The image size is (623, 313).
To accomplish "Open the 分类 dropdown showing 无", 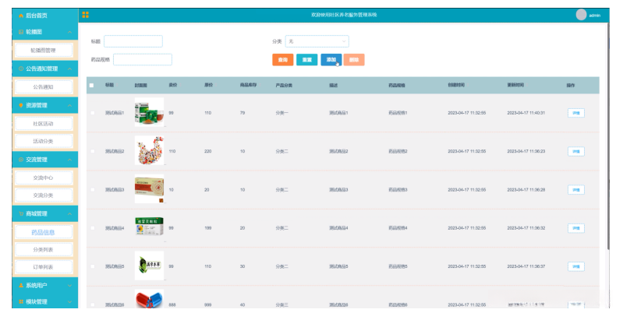I will (317, 41).
